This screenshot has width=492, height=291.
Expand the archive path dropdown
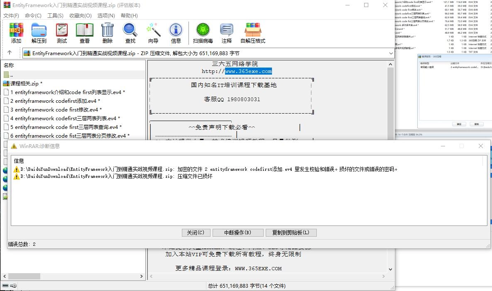coord(390,53)
